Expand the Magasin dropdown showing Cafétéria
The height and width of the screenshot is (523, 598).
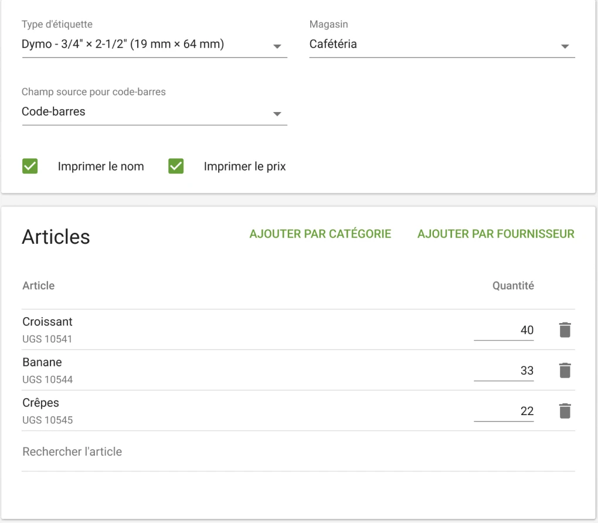(441, 45)
